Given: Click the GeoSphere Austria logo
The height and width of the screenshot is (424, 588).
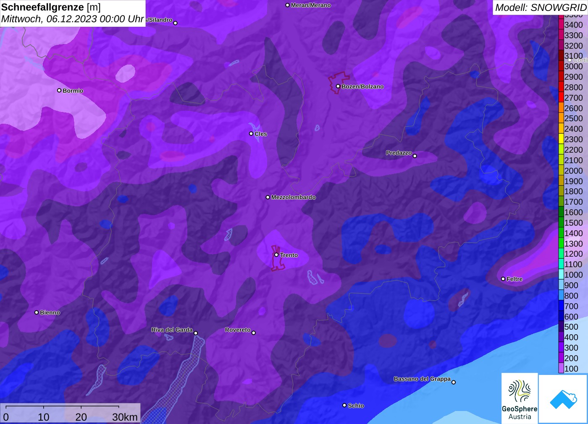Looking at the screenshot, I should (520, 398).
